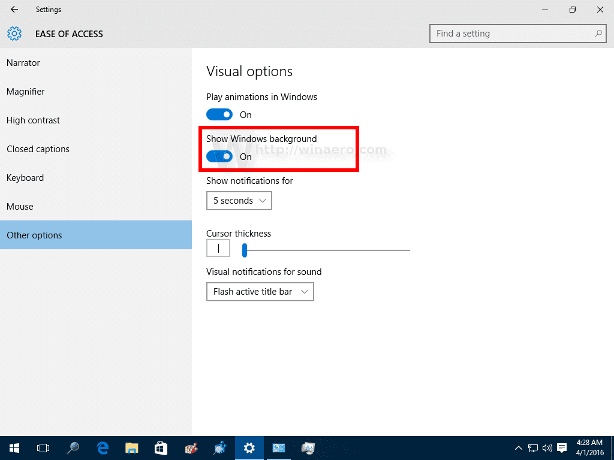
Task: Open the Windows Store from taskbar
Action: pos(161,448)
